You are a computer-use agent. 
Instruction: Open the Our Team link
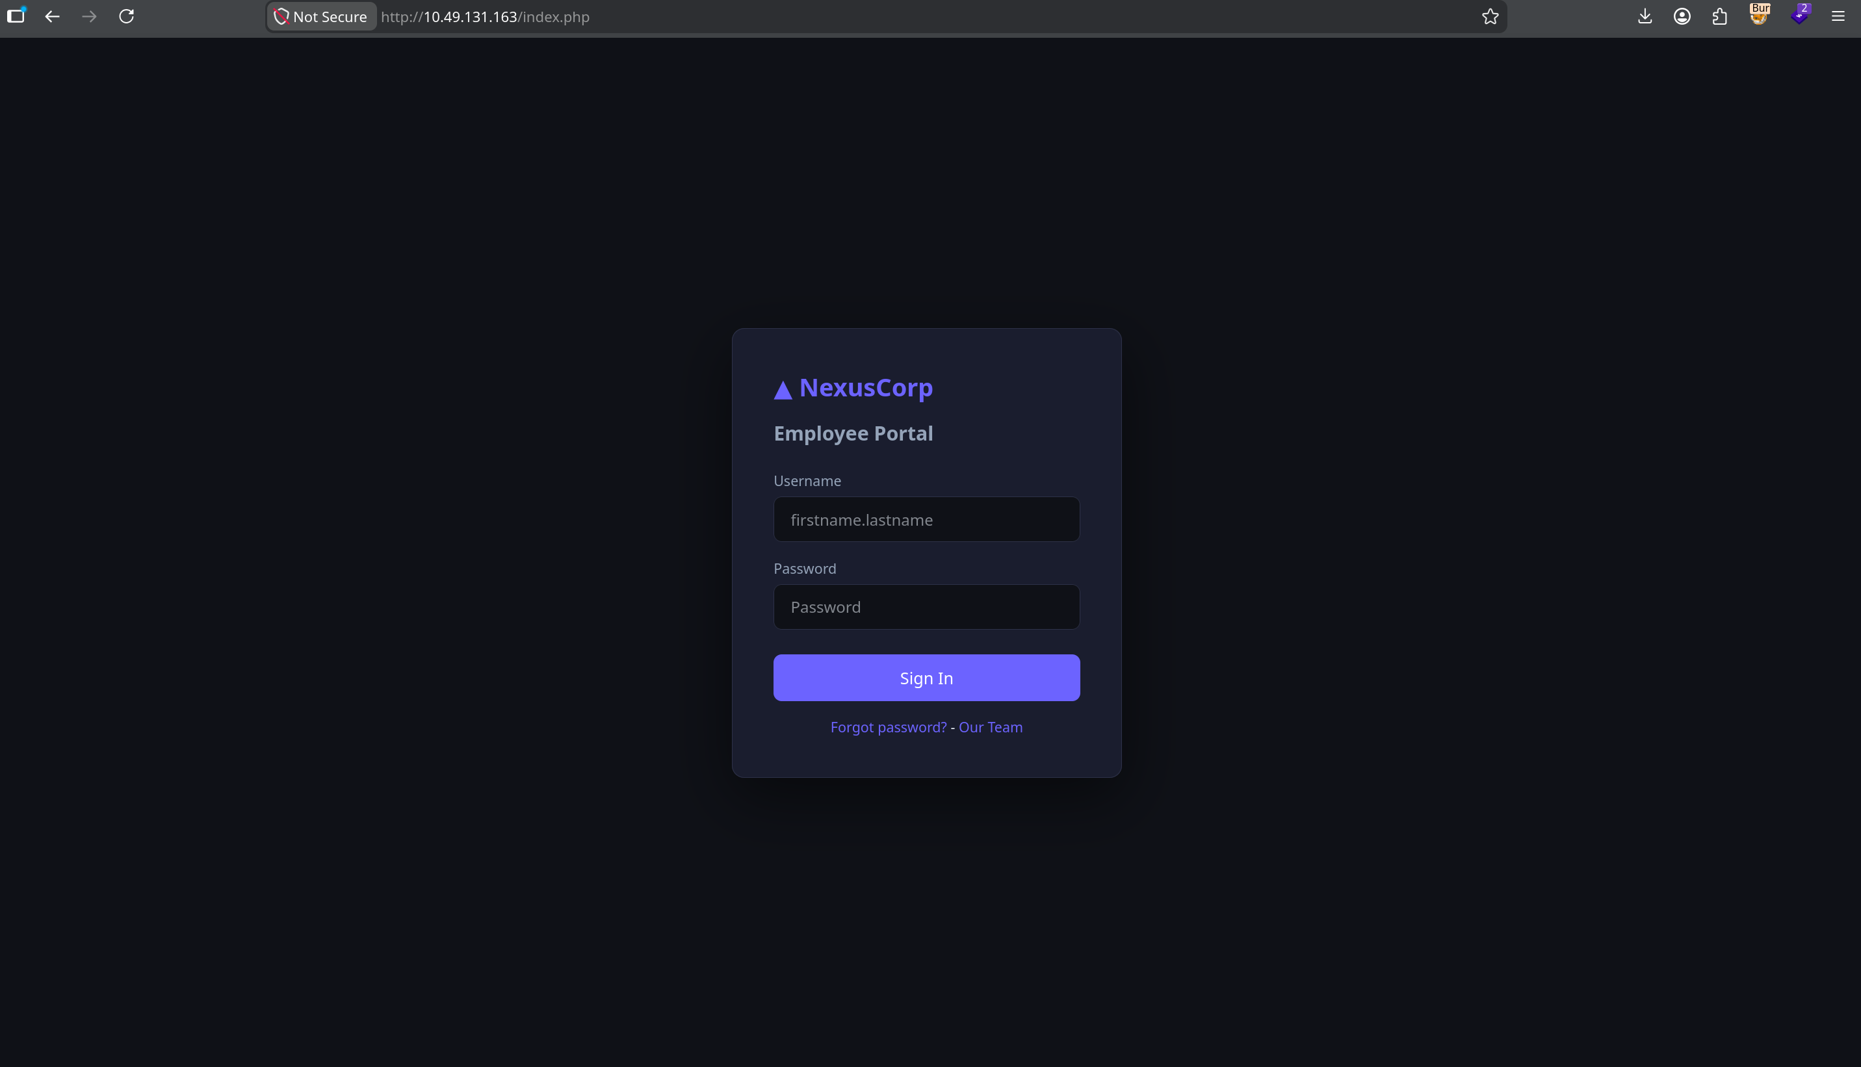tap(990, 727)
